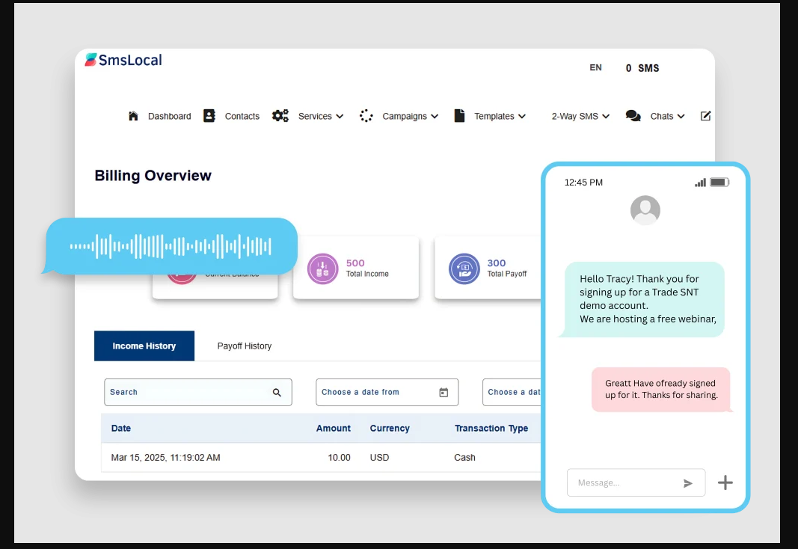Open the Campaigns menu label
The height and width of the screenshot is (549, 798).
click(x=405, y=116)
